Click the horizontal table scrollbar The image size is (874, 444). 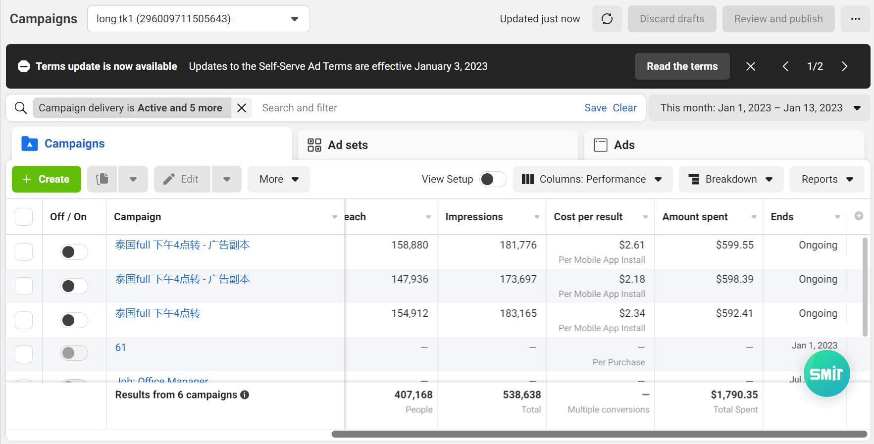coord(599,434)
